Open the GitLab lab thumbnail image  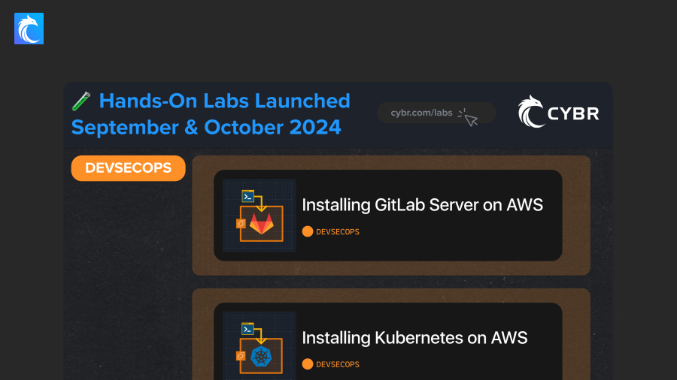(x=259, y=216)
